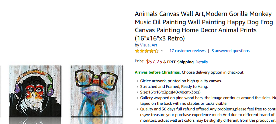
Task: Click the first gold rating star
Action: click(x=137, y=51)
